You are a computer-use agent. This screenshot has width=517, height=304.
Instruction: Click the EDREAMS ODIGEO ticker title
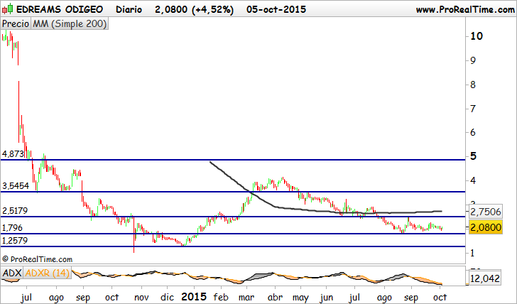(60, 9)
